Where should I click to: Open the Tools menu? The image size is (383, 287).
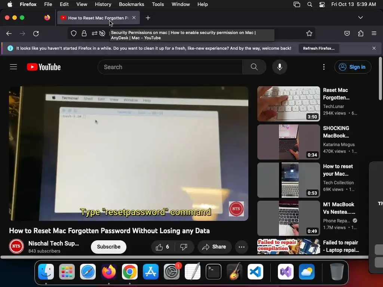pyautogui.click(x=158, y=4)
